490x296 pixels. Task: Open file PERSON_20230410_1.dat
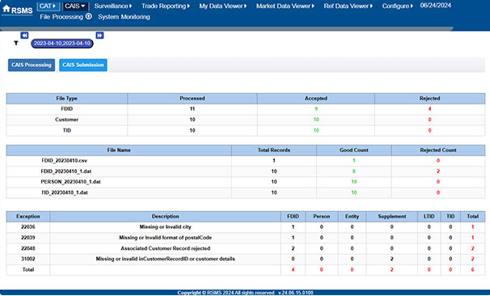[x=70, y=182]
